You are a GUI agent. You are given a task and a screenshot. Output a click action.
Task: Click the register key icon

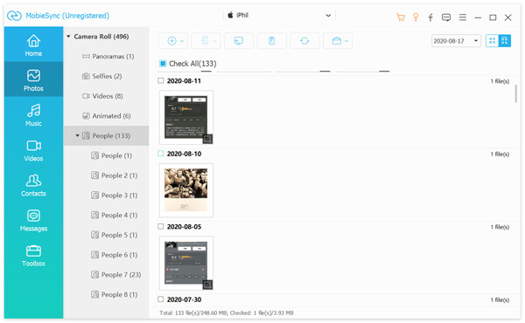[416, 17]
